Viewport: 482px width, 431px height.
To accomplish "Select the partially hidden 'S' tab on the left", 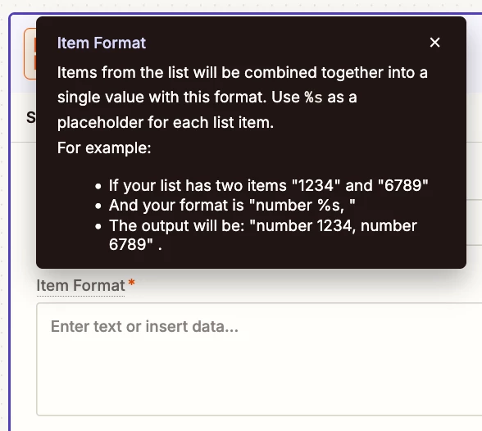I will (x=31, y=118).
